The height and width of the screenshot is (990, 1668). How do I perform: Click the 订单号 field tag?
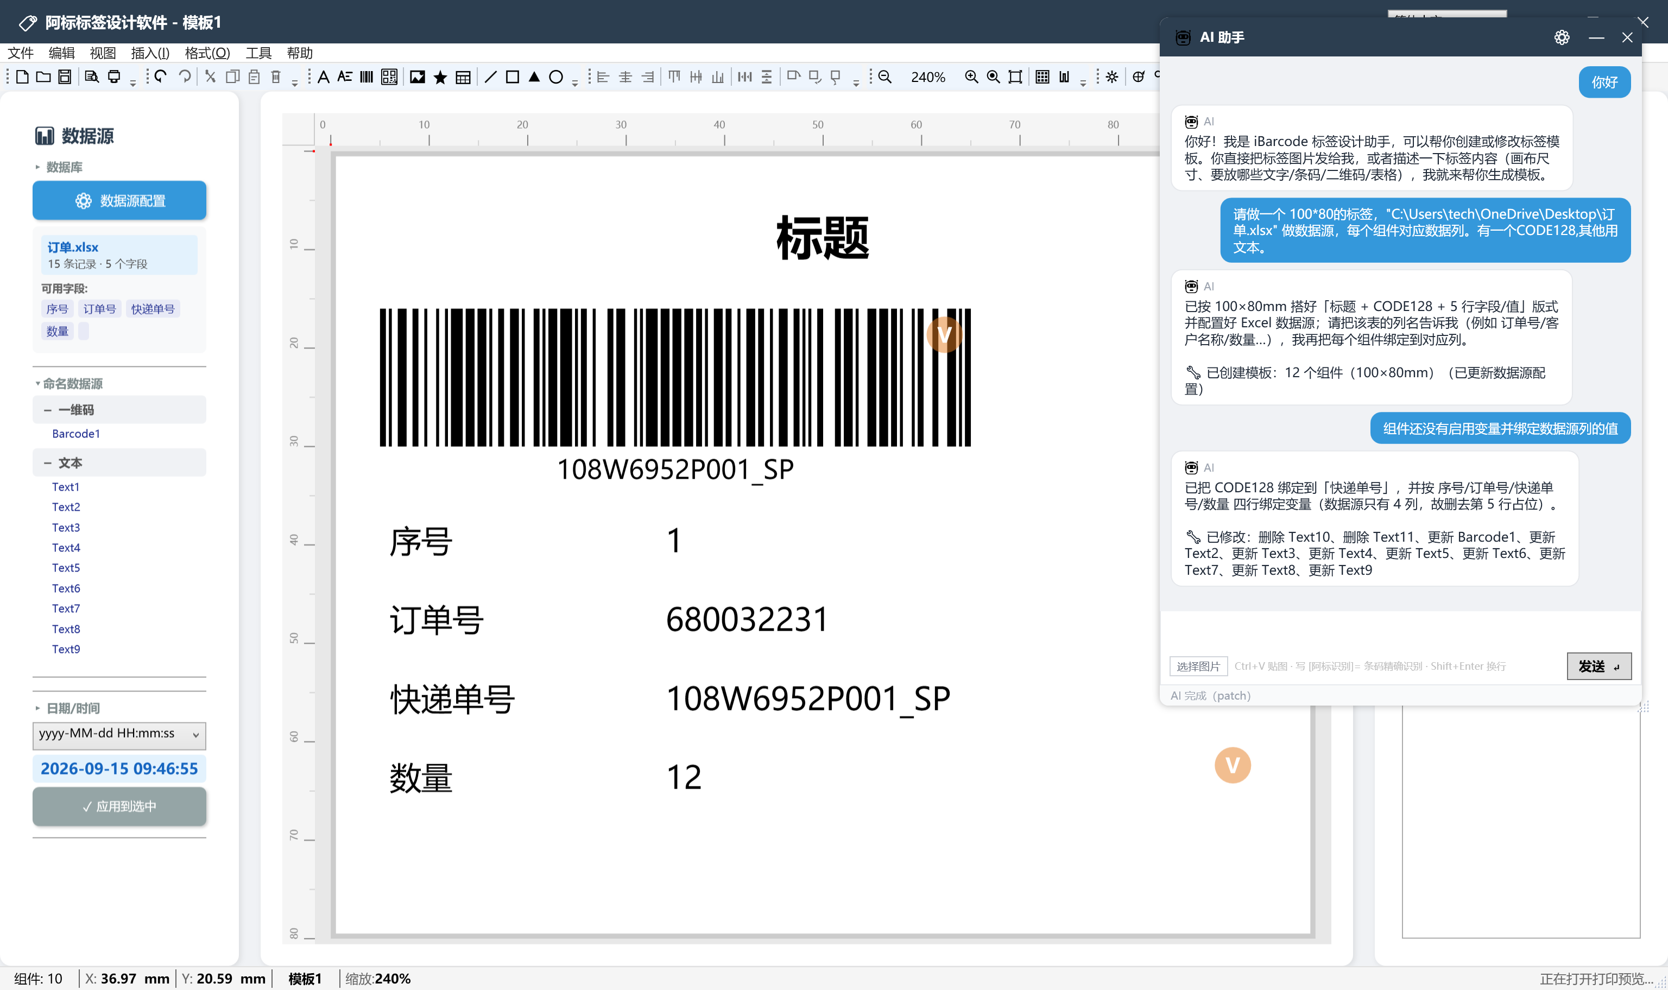click(x=99, y=309)
